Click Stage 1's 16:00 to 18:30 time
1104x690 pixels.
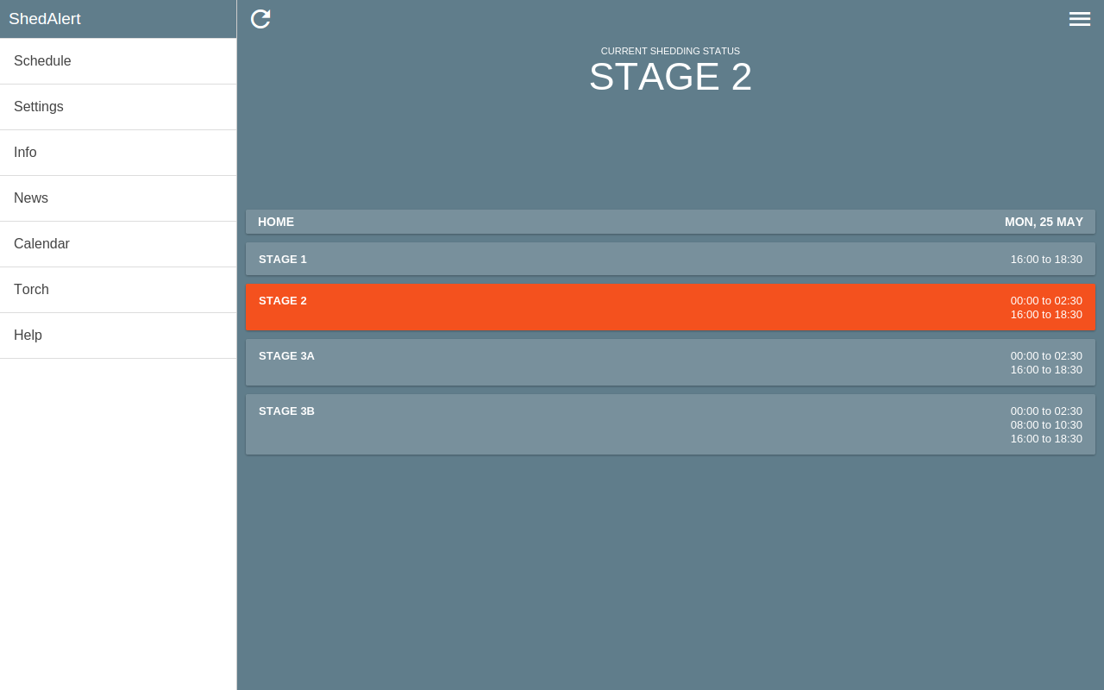(1046, 259)
